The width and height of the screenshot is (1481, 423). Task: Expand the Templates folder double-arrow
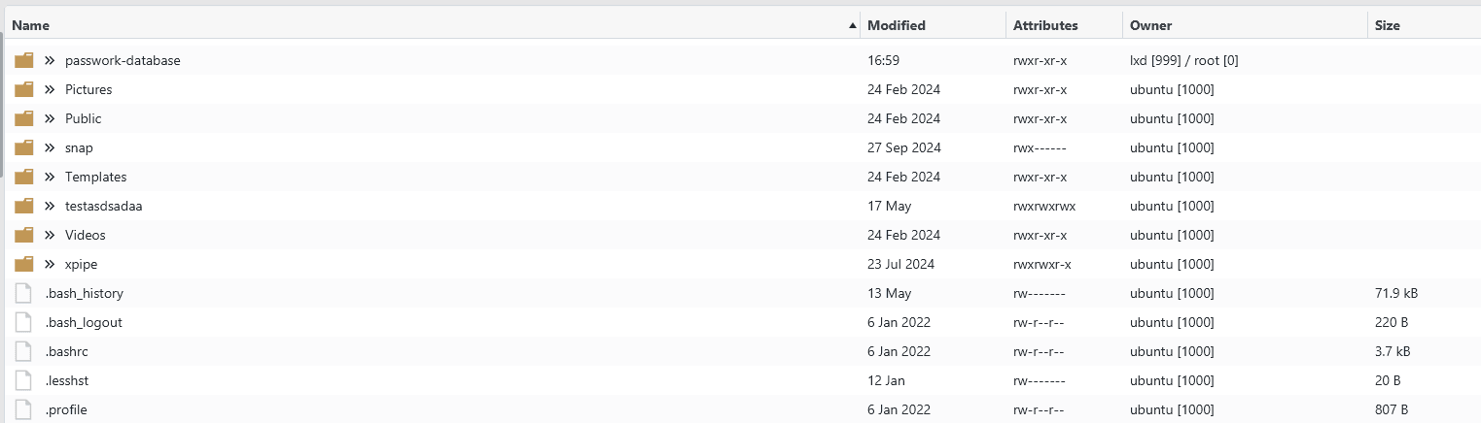point(50,177)
